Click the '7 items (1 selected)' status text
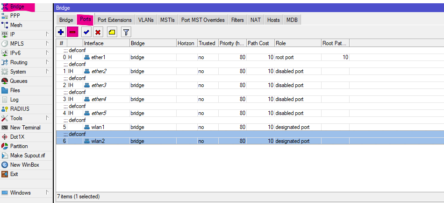Viewport: 444px width, 203px height. click(x=79, y=196)
